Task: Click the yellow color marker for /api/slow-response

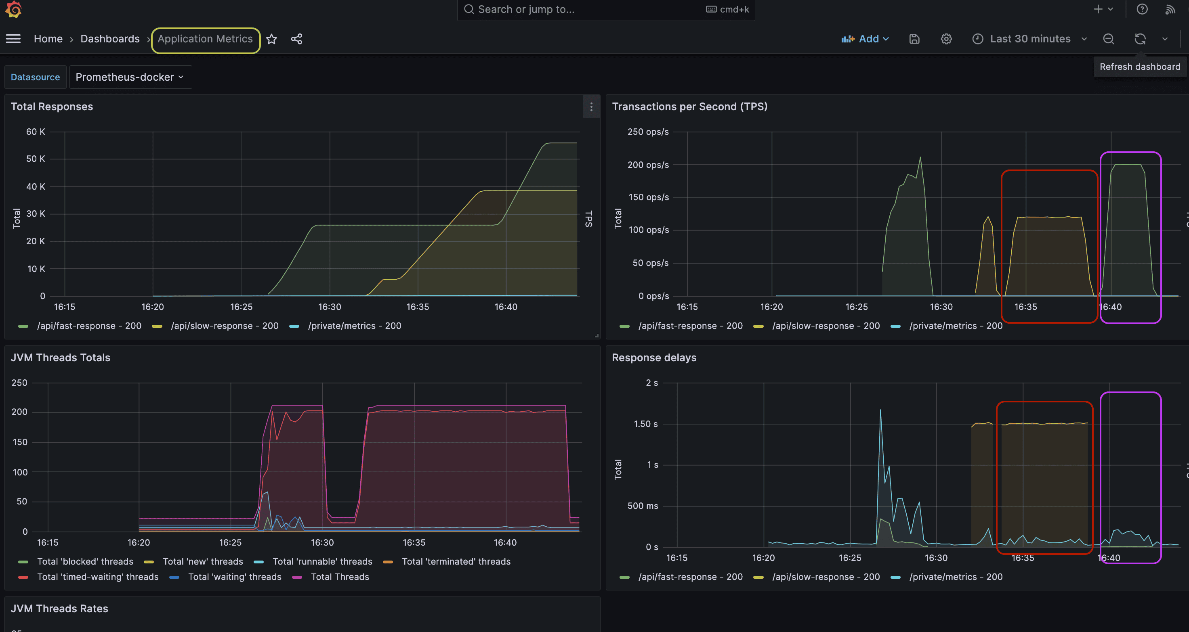Action: pos(157,326)
